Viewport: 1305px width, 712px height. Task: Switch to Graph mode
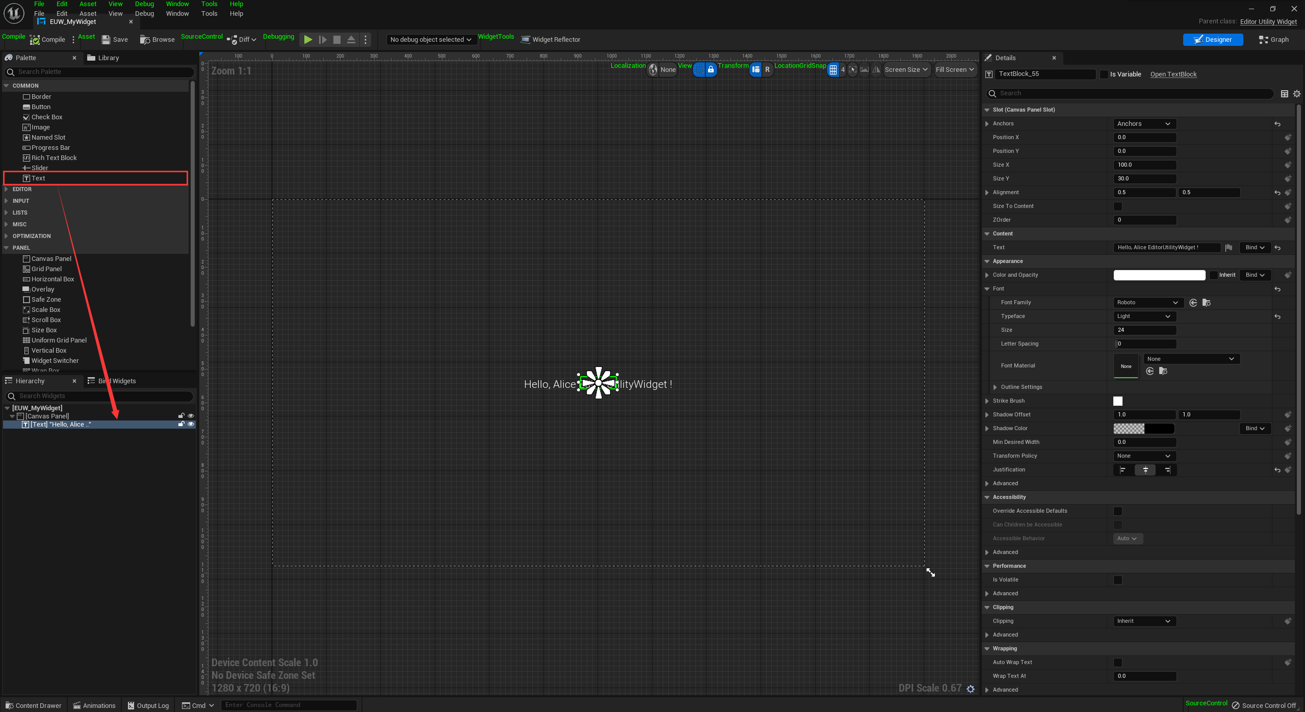coord(1273,40)
